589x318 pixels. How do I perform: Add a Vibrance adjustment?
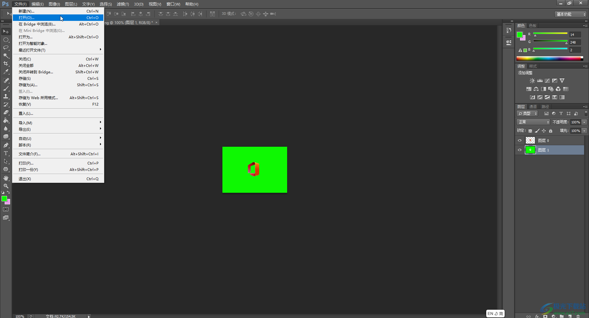(562, 81)
